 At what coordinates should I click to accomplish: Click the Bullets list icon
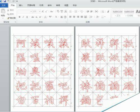tap(71, 11)
